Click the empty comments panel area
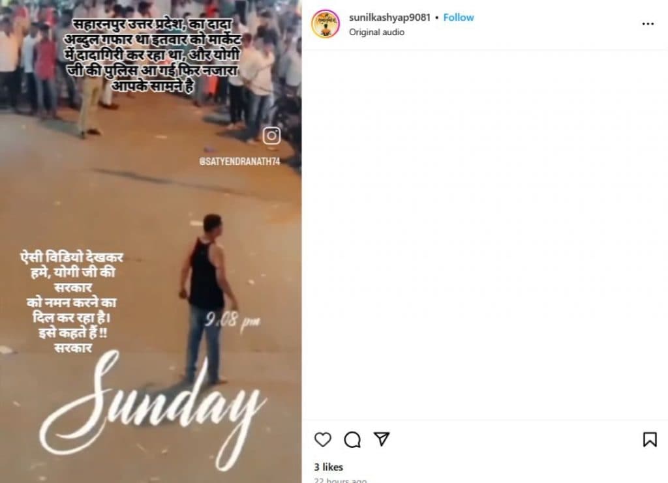The image size is (668, 483). coord(485,234)
